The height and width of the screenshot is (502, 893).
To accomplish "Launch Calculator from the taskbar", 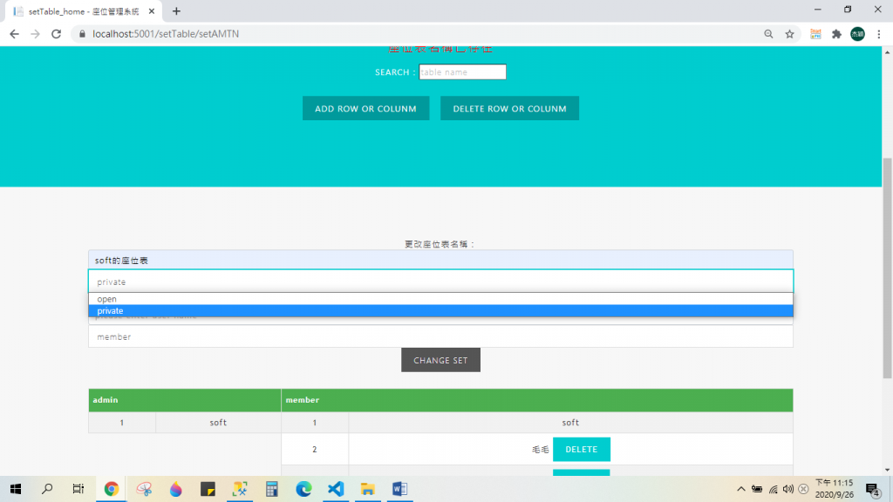I will tap(272, 489).
